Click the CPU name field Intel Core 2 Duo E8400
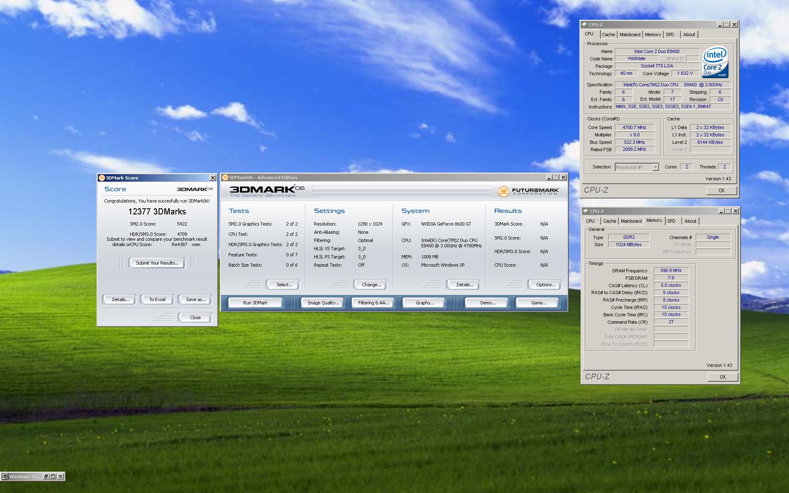The width and height of the screenshot is (789, 493). 657,51
